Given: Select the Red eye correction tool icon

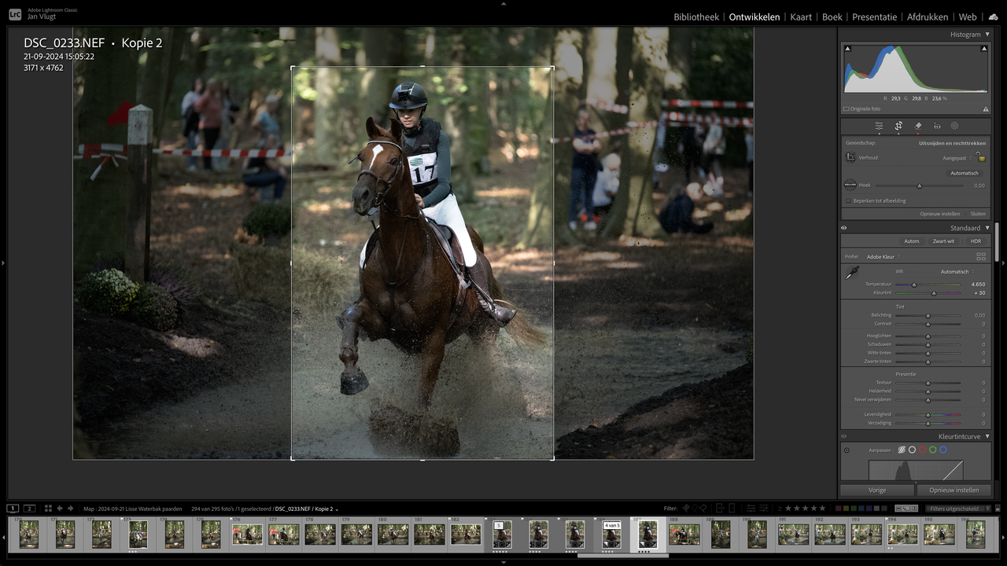Looking at the screenshot, I should point(937,126).
